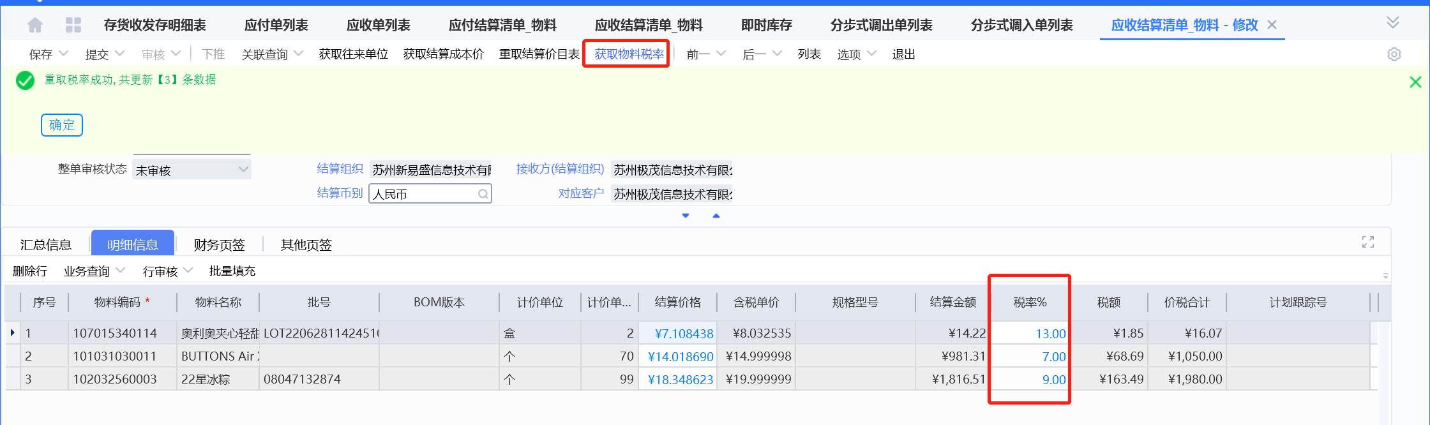The height and width of the screenshot is (425, 1430).
Task: Open the 后一 dropdown arrow
Action: [x=777, y=53]
